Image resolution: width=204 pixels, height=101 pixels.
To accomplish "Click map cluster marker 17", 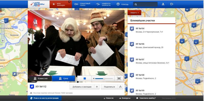I will (187, 59).
